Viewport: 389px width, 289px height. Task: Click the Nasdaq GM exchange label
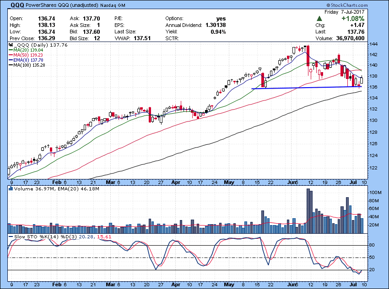[x=113, y=5]
